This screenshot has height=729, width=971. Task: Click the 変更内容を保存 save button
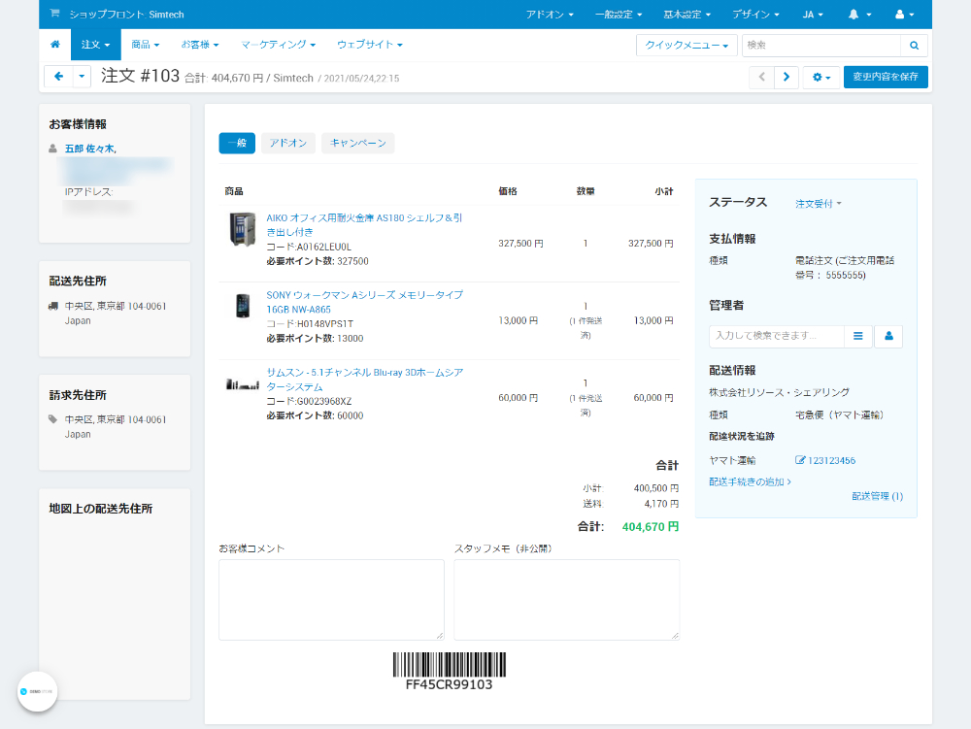pyautogui.click(x=886, y=77)
